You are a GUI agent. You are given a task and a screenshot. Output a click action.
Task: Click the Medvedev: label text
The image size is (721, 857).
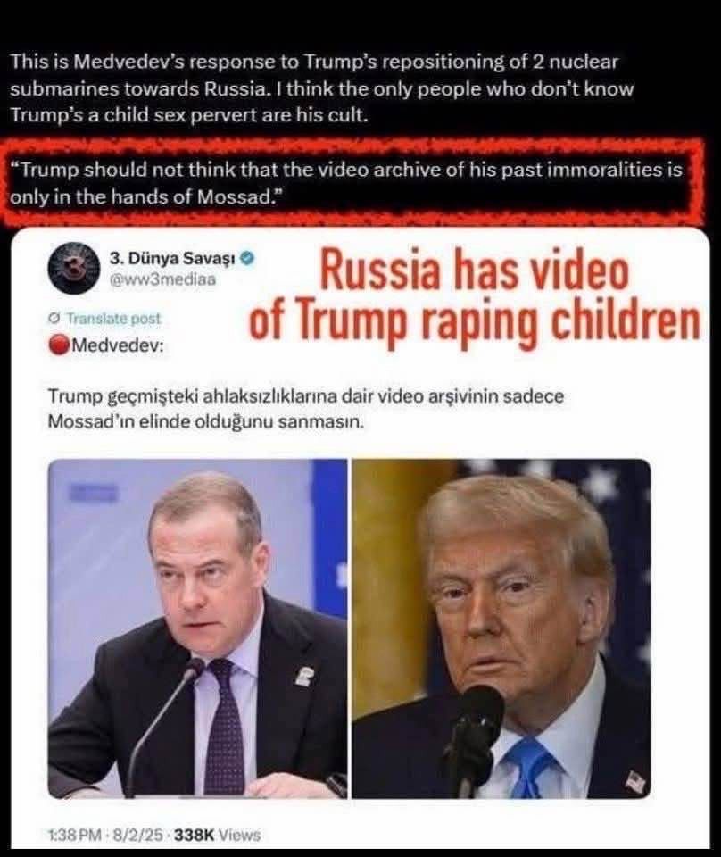pyautogui.click(x=118, y=345)
